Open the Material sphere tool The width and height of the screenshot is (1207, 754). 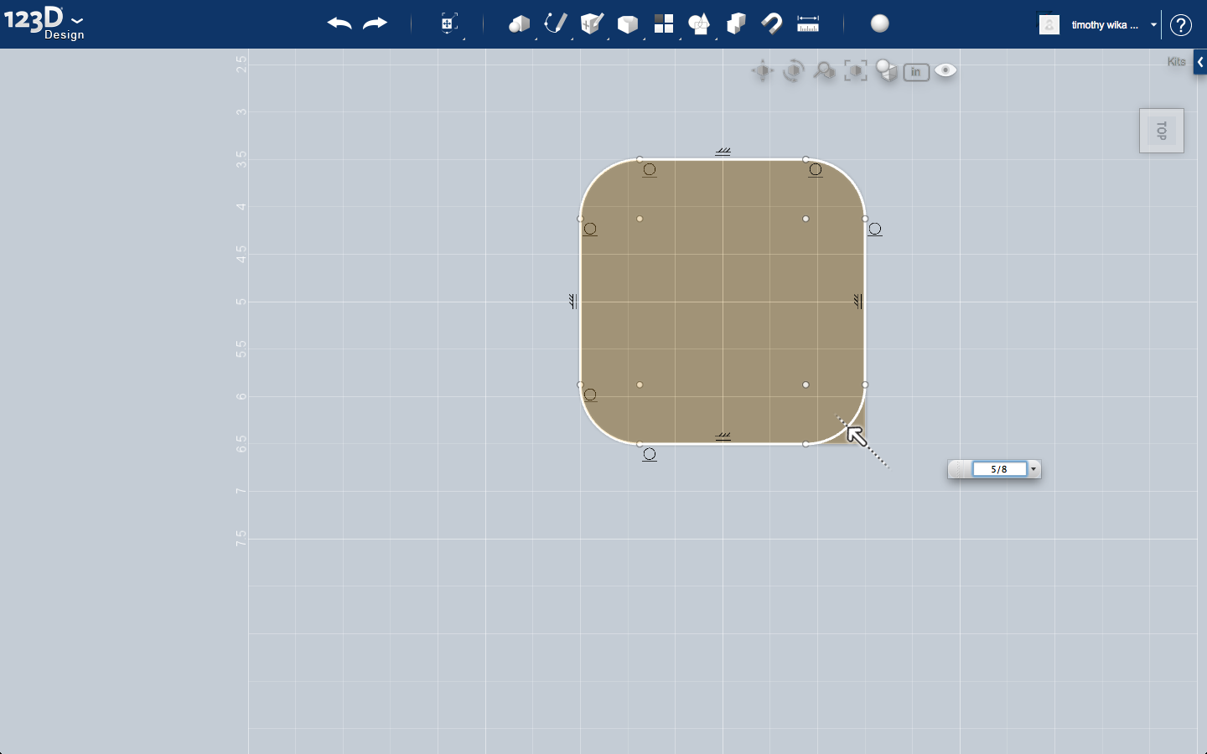pos(879,23)
